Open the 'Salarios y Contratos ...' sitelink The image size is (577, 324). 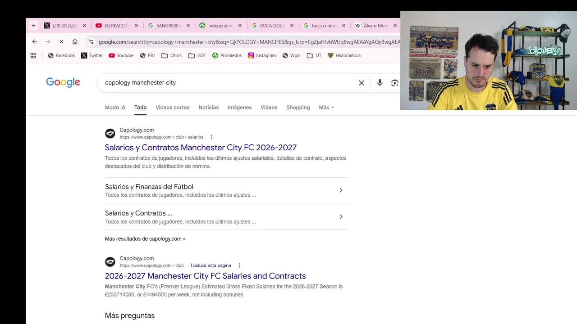pos(138,213)
